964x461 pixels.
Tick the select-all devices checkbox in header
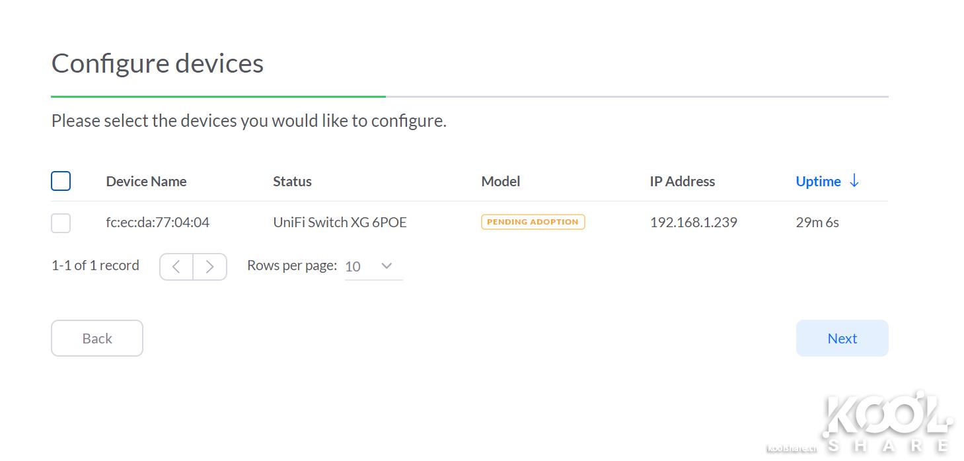point(61,181)
